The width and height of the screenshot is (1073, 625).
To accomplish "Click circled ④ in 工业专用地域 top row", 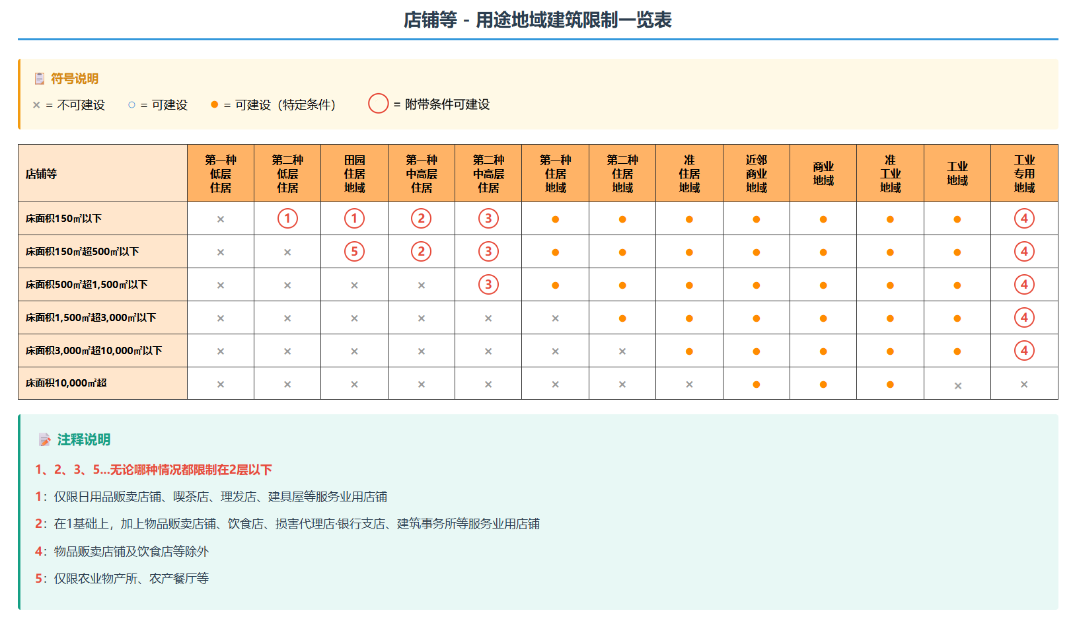I will (x=1025, y=217).
